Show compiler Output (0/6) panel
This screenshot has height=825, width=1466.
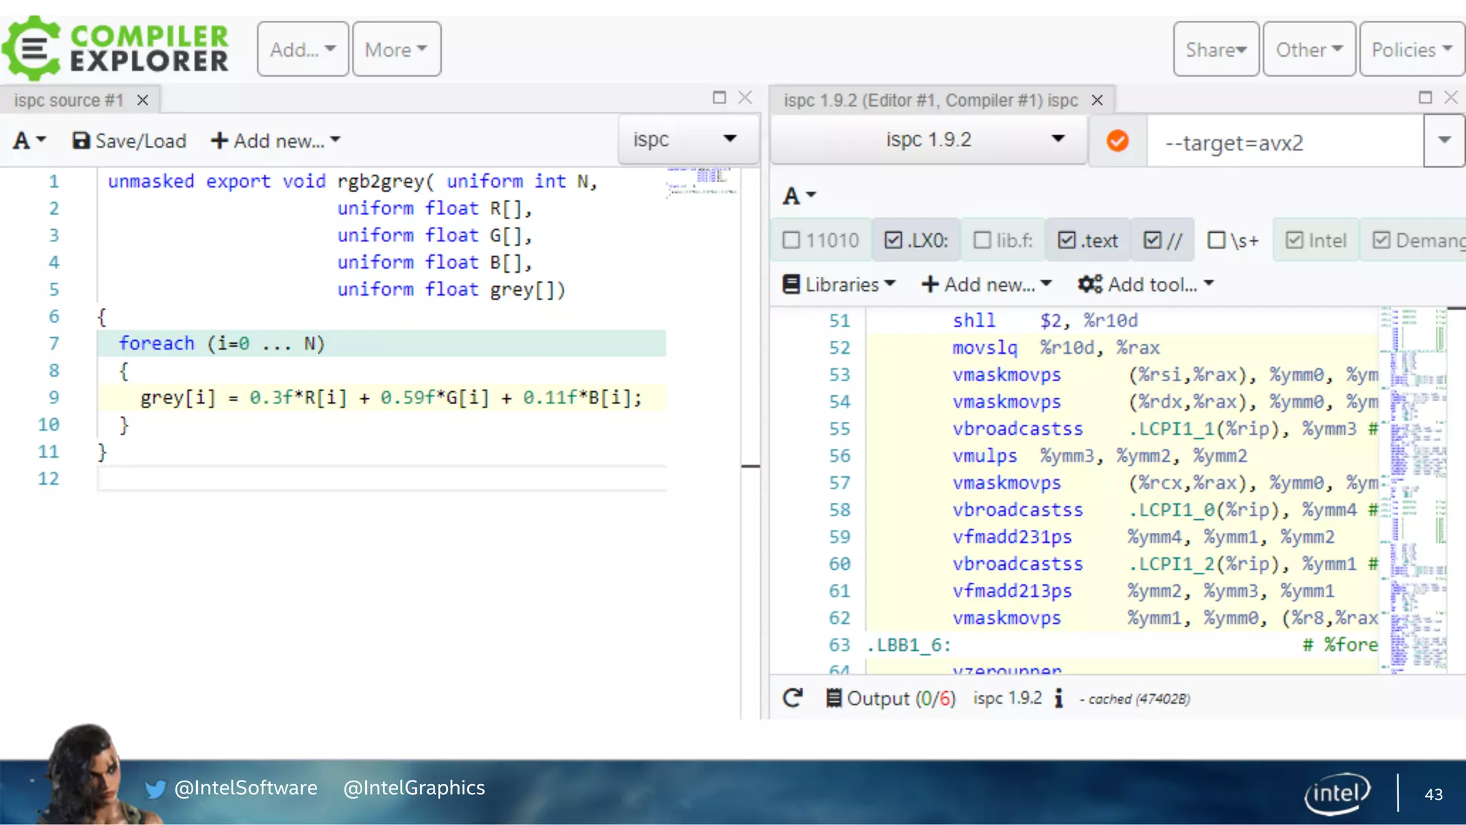[890, 698]
